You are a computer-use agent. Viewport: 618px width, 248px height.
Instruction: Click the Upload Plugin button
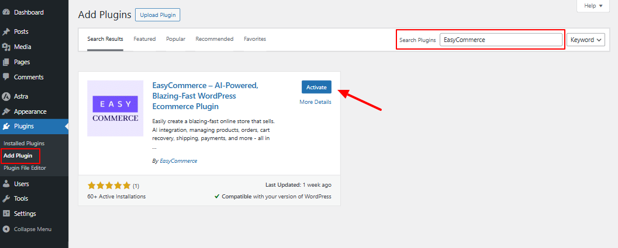pyautogui.click(x=158, y=15)
